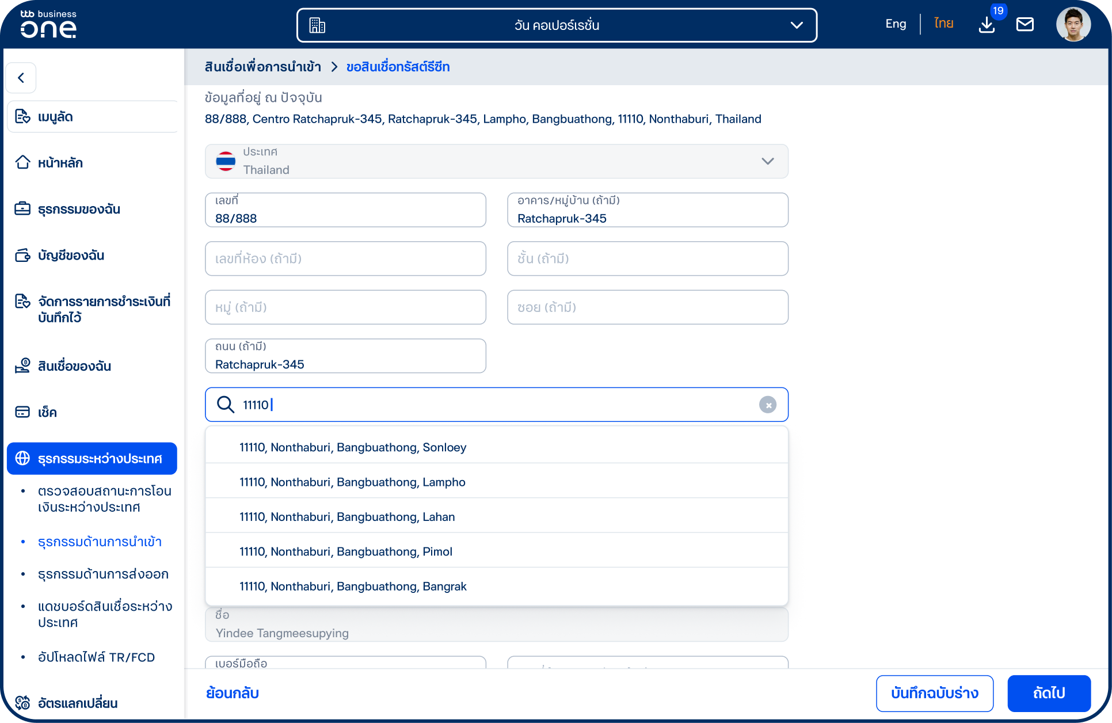Click the briefcase icon for ธุรกรรมของฉัน
This screenshot has width=1112, height=723.
point(22,208)
